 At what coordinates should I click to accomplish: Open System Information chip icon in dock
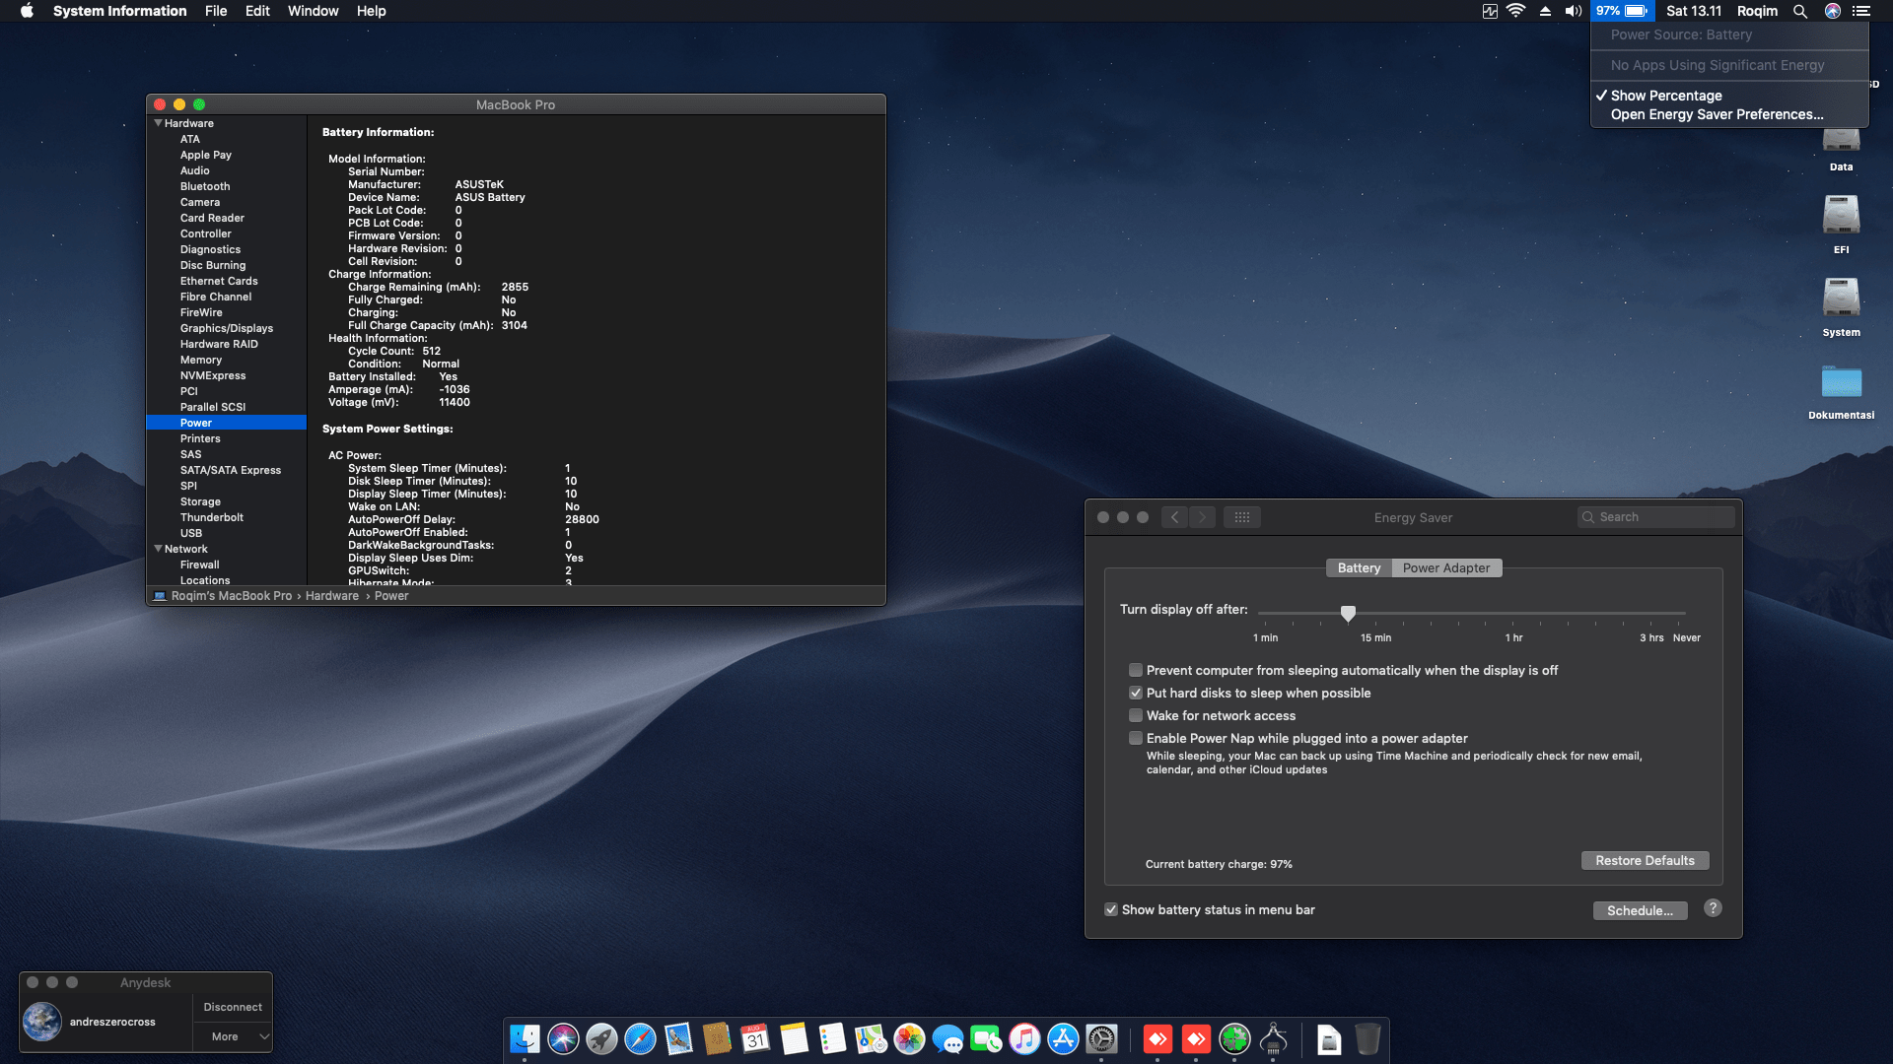[1273, 1038]
